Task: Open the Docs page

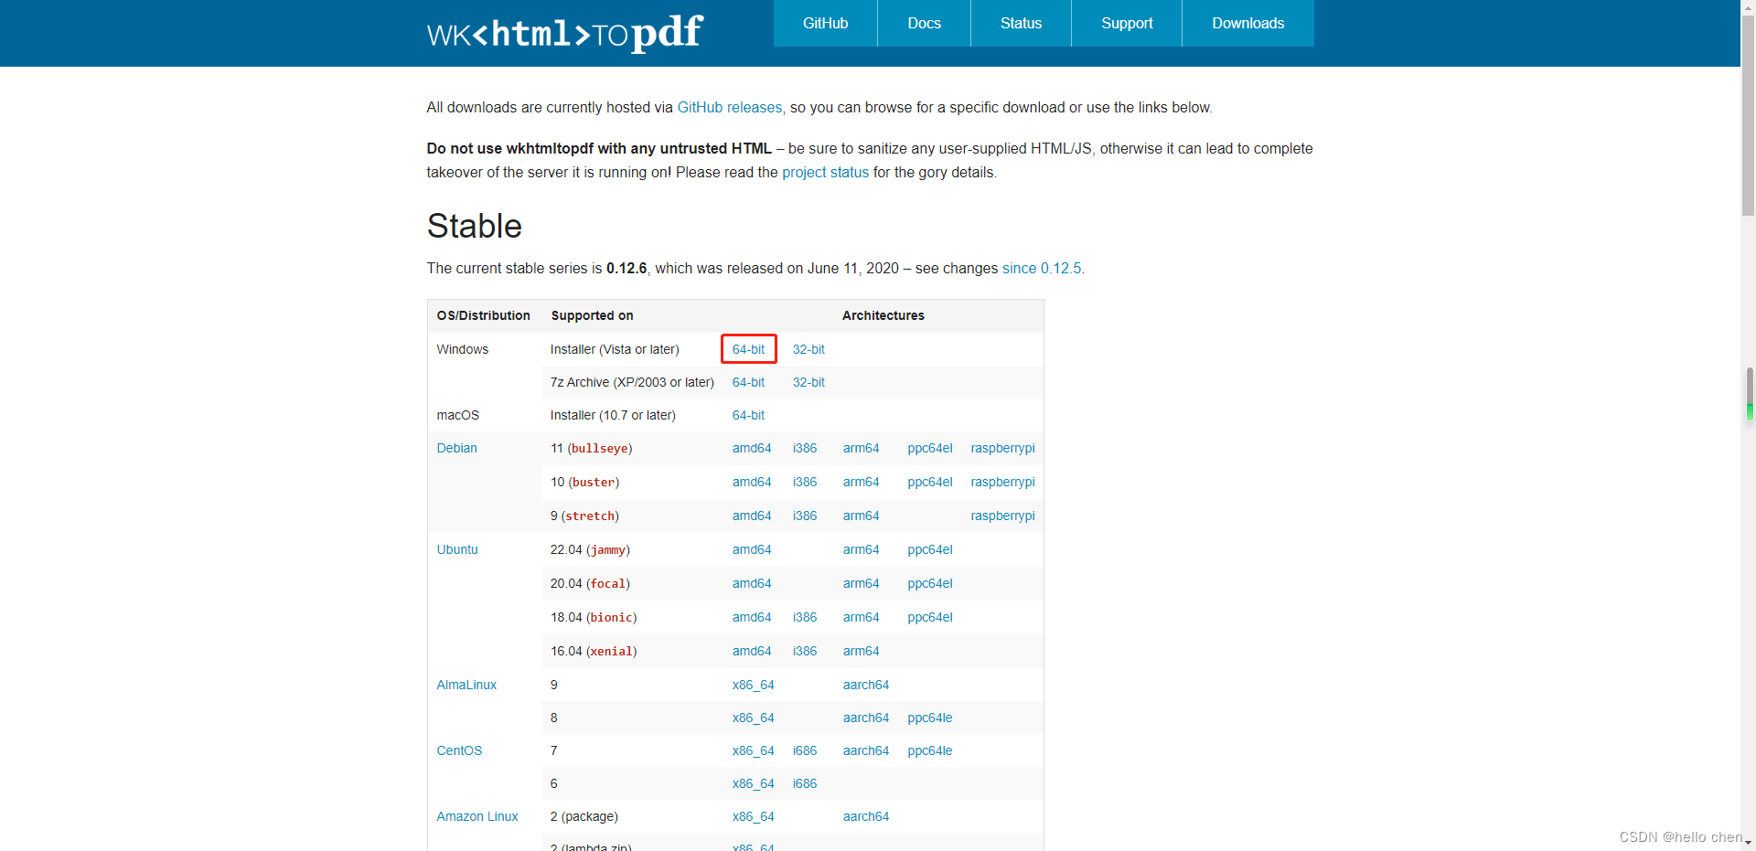Action: point(923,23)
